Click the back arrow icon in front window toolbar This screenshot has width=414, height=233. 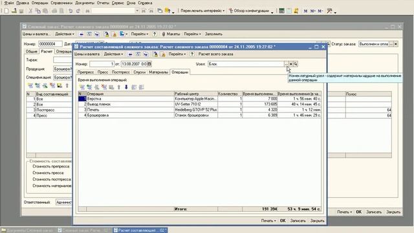[130, 54]
